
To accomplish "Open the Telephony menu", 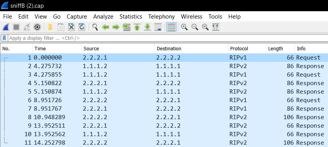I will coord(161,17).
